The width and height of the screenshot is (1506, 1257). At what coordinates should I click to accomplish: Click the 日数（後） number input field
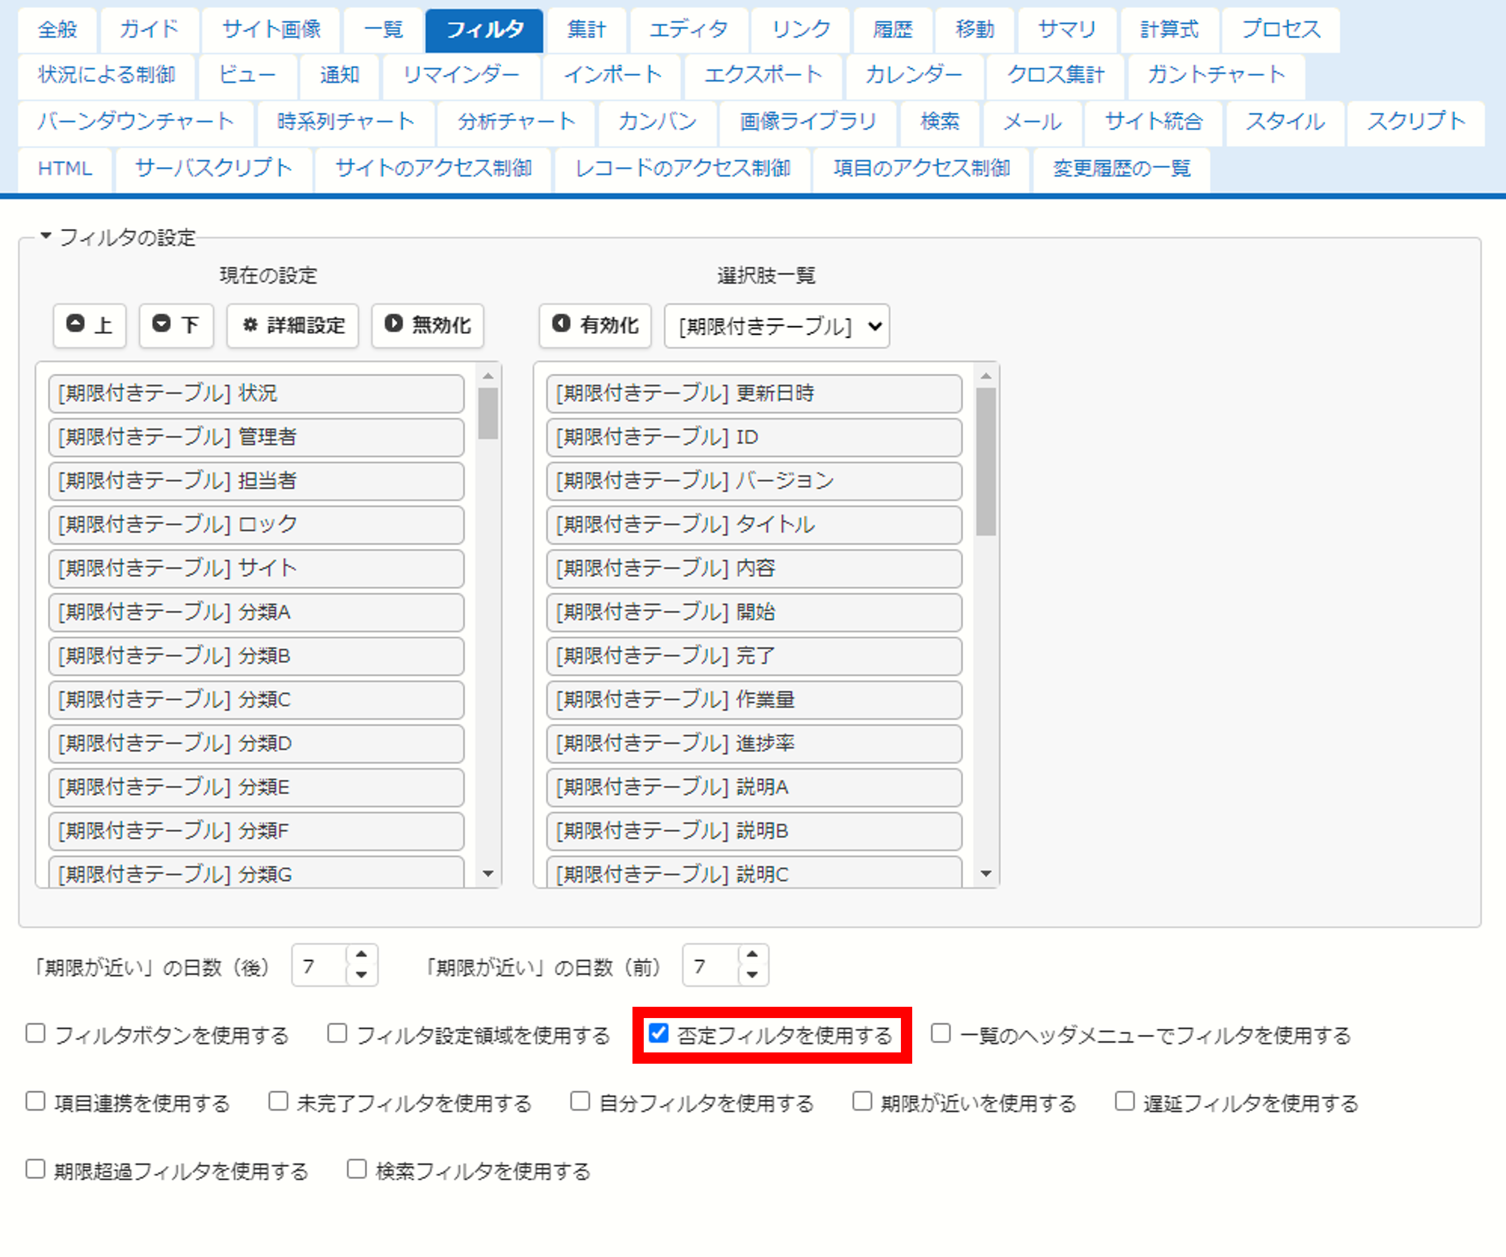[x=320, y=966]
